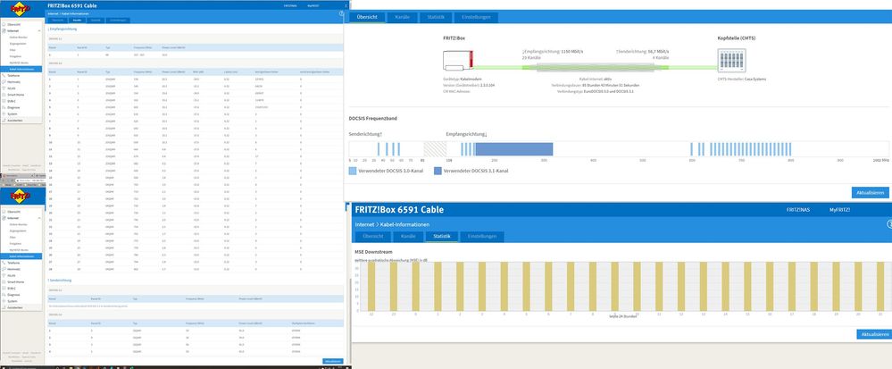892x369 pixels.
Task: Click the Internet globe icon in the upper sidebar
Action: [4, 30]
